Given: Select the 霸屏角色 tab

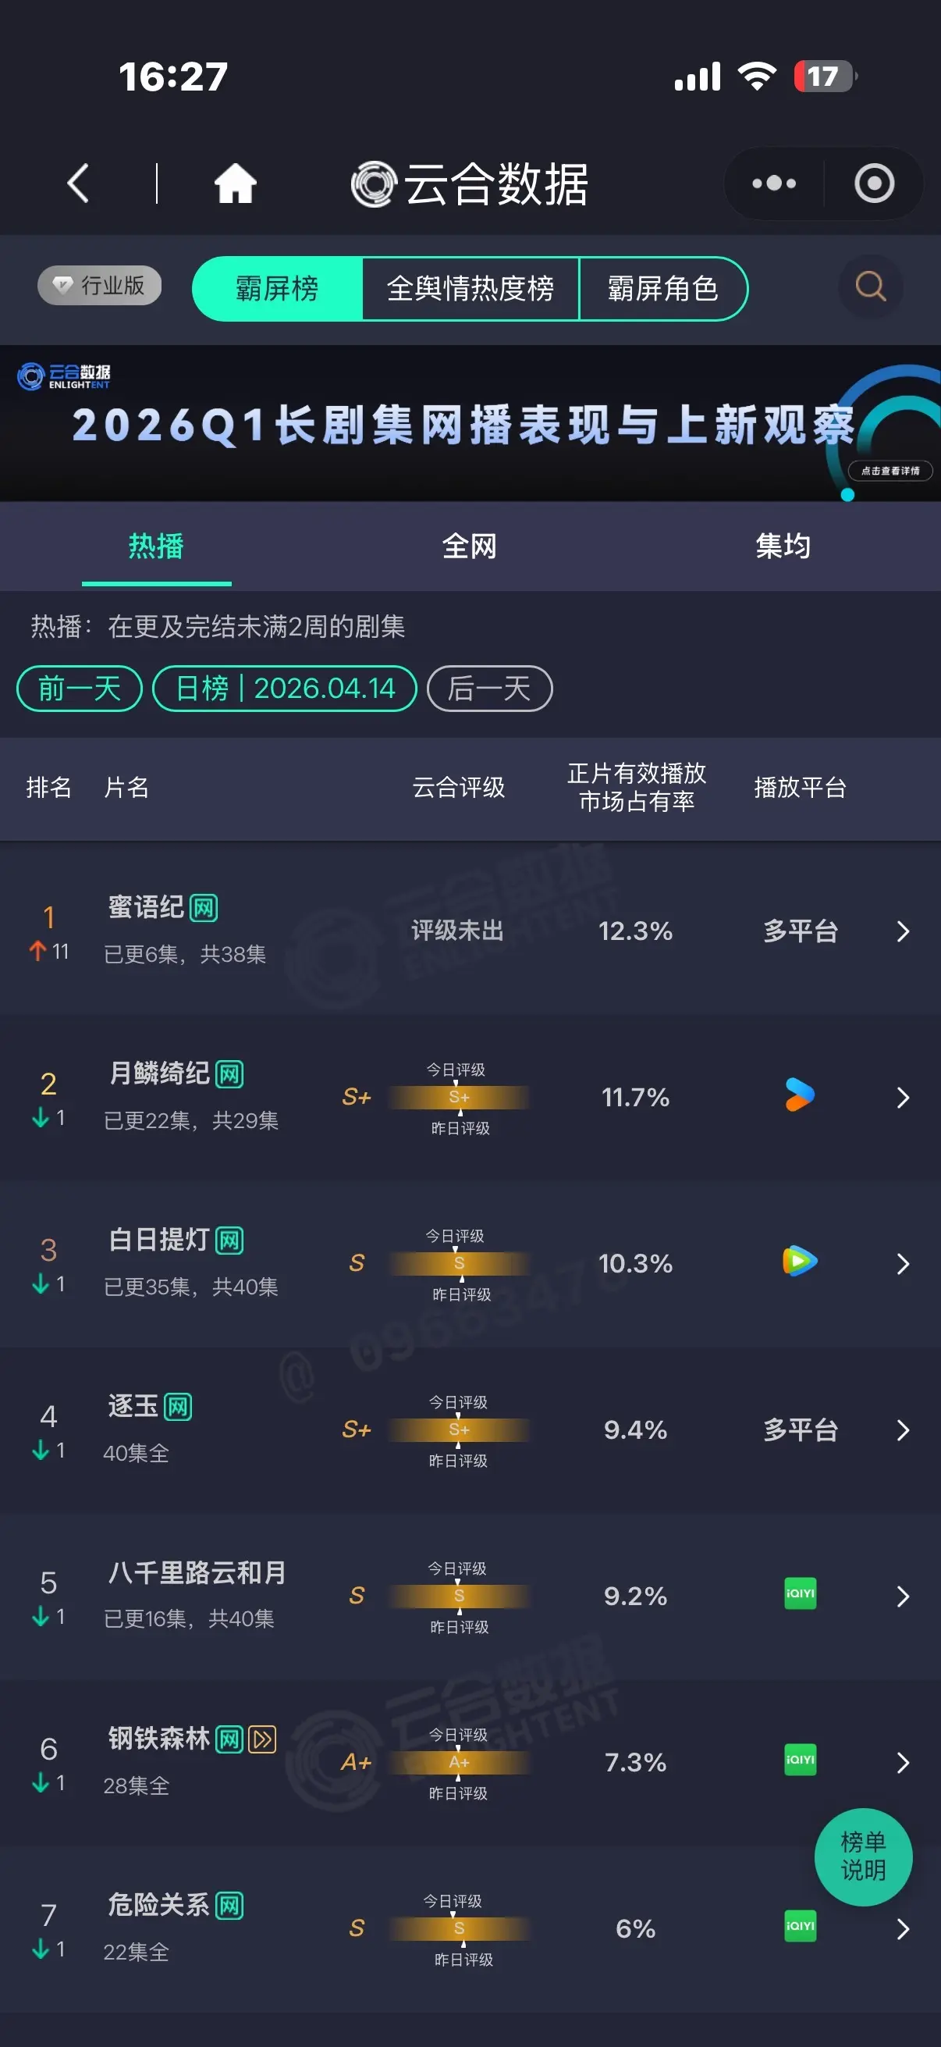Looking at the screenshot, I should tap(665, 288).
